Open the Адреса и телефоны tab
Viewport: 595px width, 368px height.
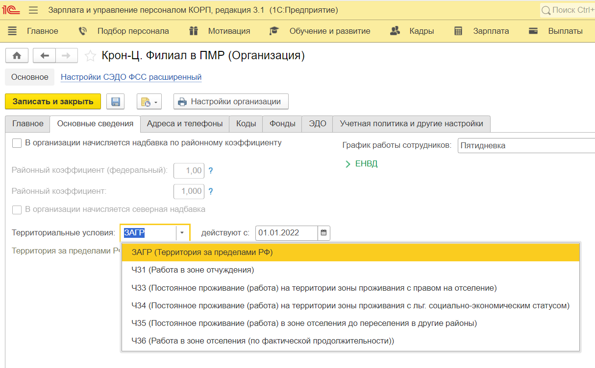185,124
